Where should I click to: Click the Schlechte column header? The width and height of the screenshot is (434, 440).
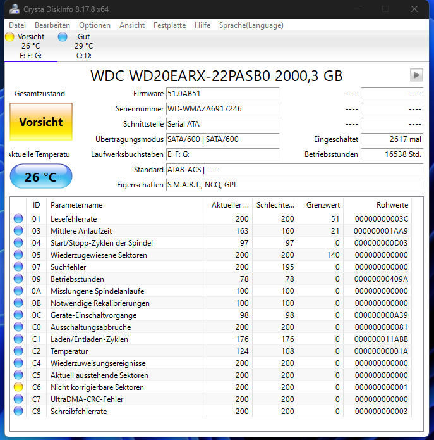click(275, 205)
